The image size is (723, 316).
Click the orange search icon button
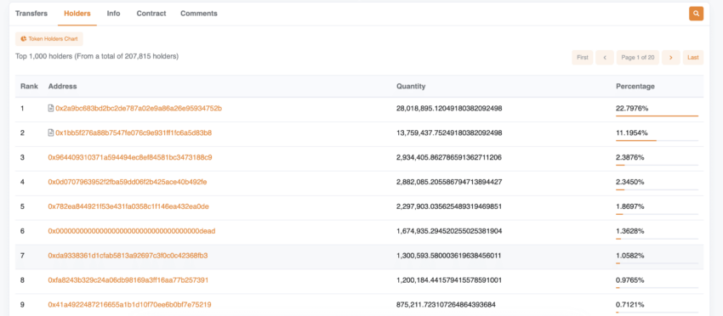click(x=696, y=14)
